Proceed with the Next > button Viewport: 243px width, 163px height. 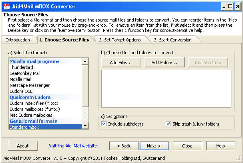point(155,146)
